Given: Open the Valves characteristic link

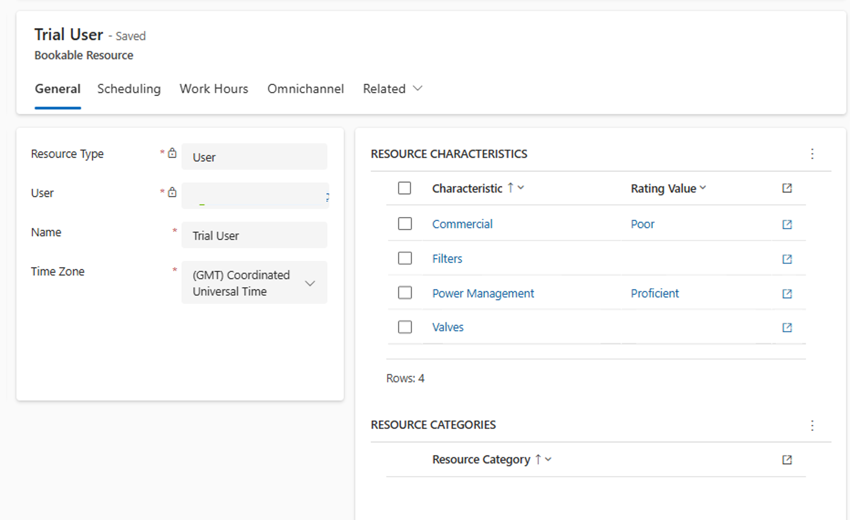Looking at the screenshot, I should (448, 327).
